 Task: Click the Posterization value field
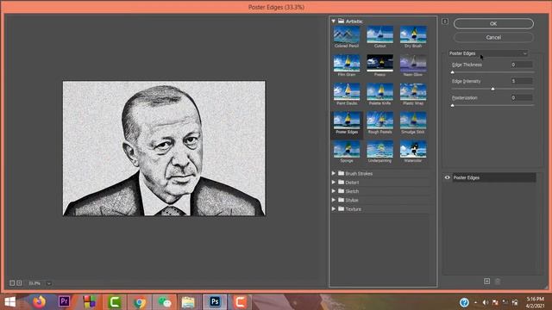click(522, 97)
